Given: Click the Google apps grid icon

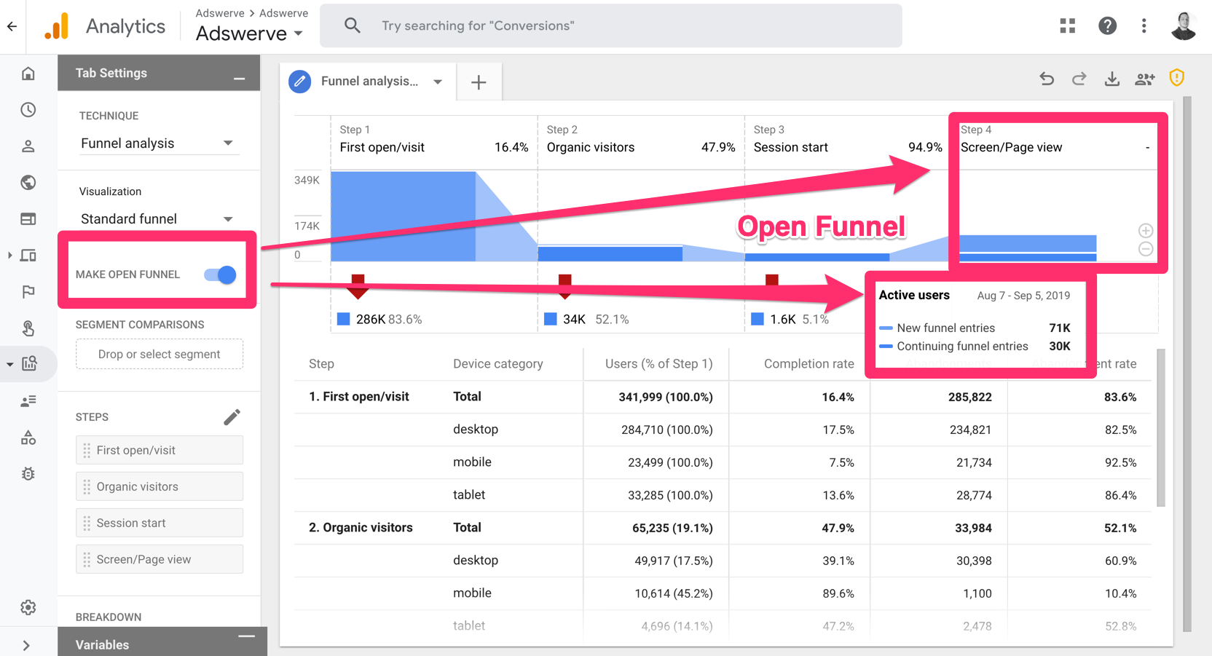Looking at the screenshot, I should [1068, 26].
